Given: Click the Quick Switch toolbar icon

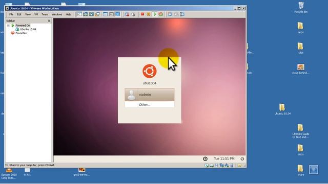Looking at the screenshot, I should click(86, 14).
